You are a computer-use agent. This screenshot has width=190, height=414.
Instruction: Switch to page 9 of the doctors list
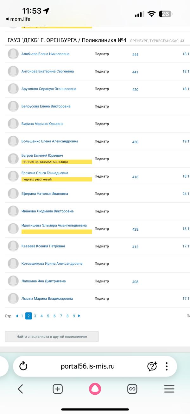(x=74, y=316)
